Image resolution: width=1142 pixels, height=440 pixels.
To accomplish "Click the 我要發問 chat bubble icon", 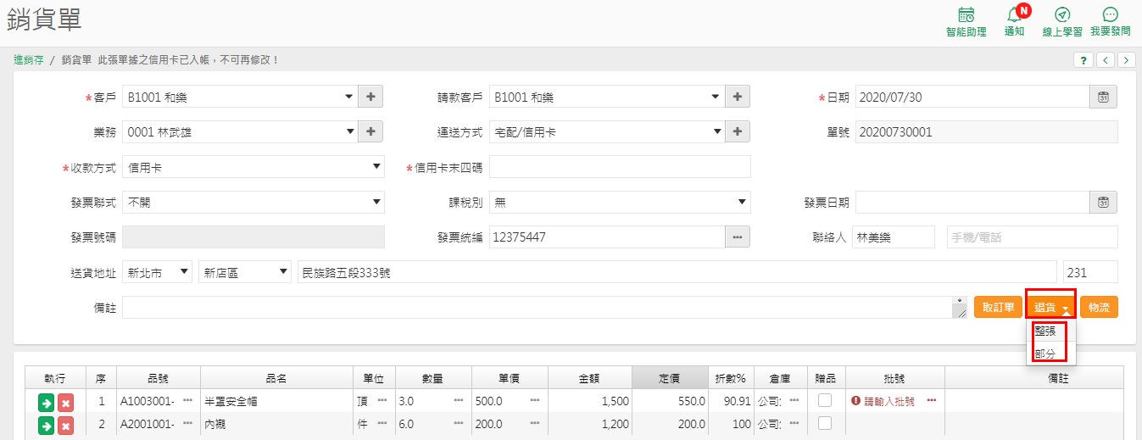I will point(1110,15).
